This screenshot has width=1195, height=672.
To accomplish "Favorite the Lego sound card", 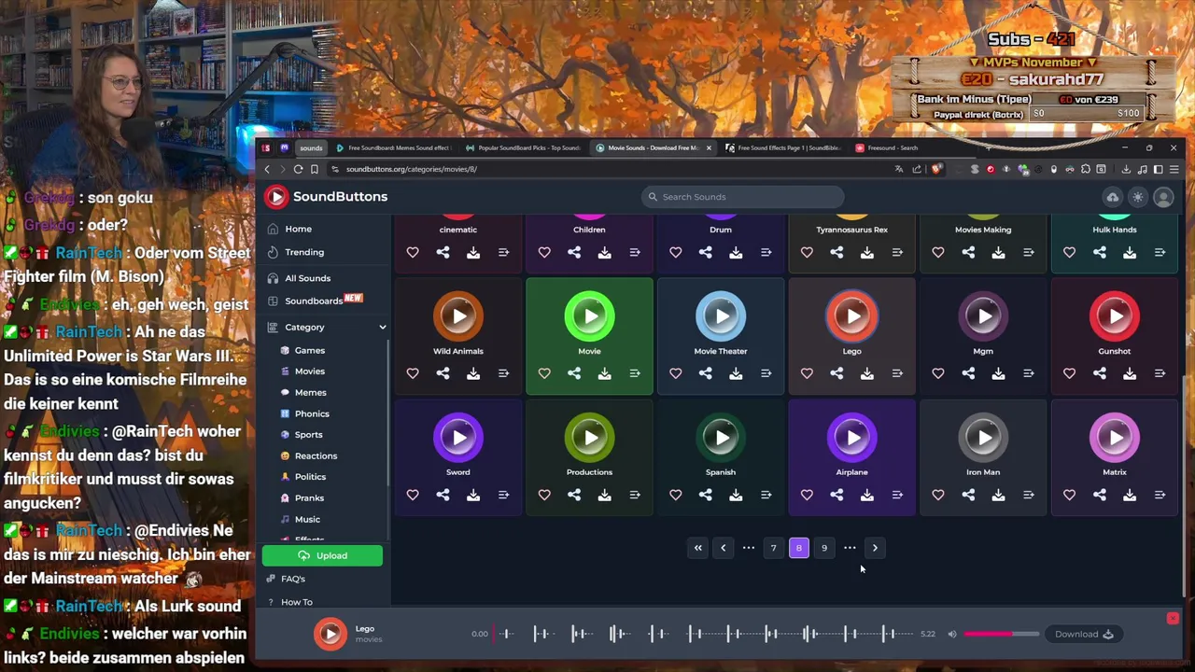I will [x=807, y=373].
